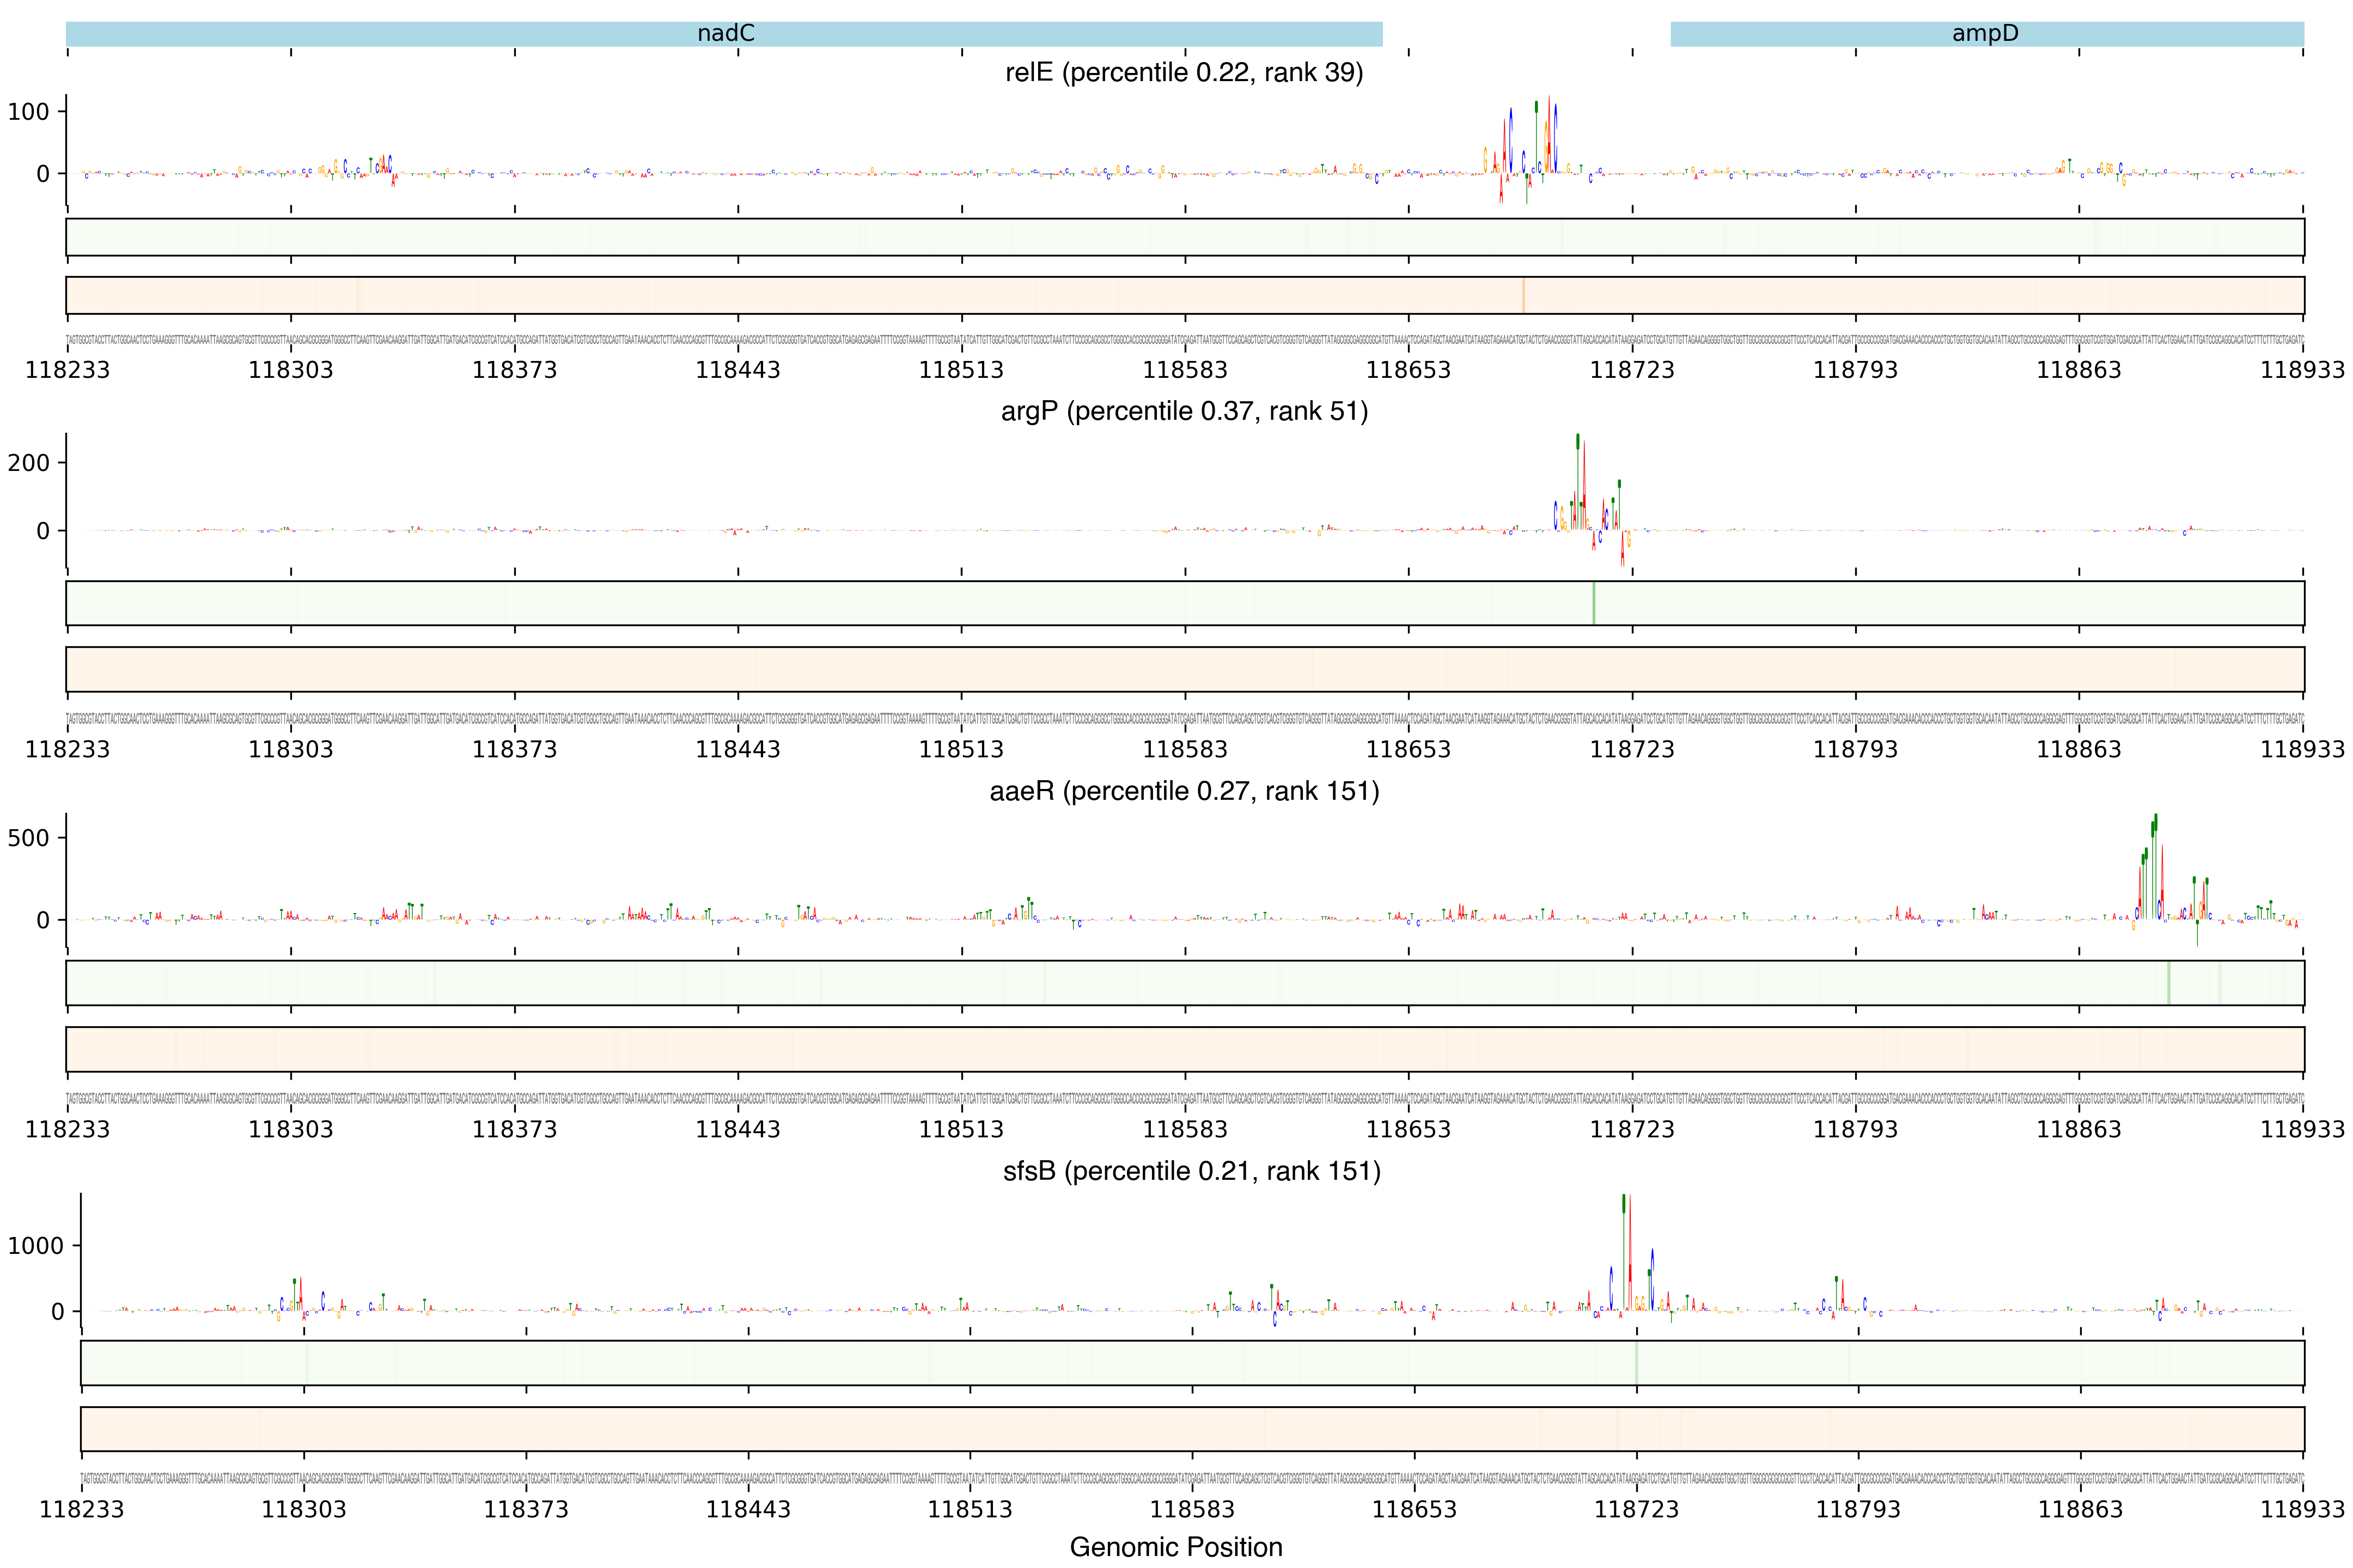Viewport: 2353px width, 1568px height.
Task: Click the 100 y-axis label of relE
Action: click(28, 112)
